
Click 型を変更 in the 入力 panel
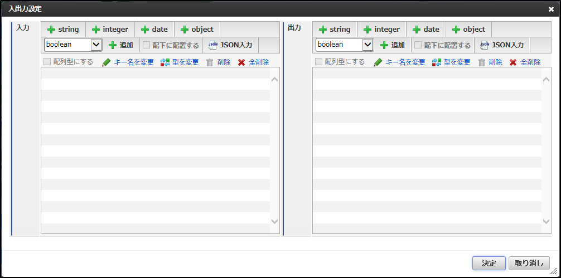(180, 62)
